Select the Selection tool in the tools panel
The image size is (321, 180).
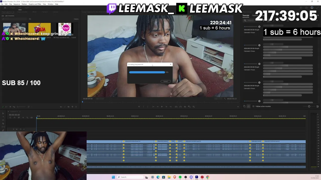point(3,113)
